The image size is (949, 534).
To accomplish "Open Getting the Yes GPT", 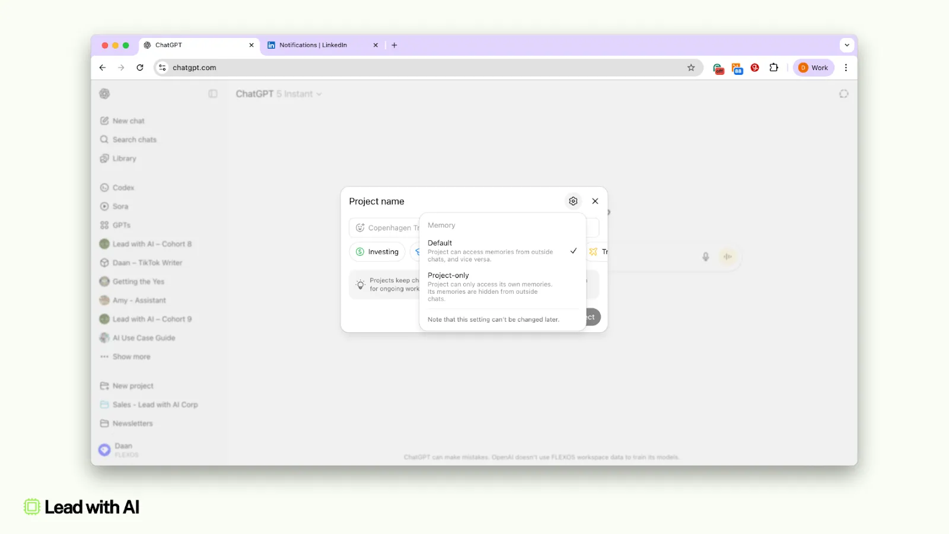I will pos(132,281).
